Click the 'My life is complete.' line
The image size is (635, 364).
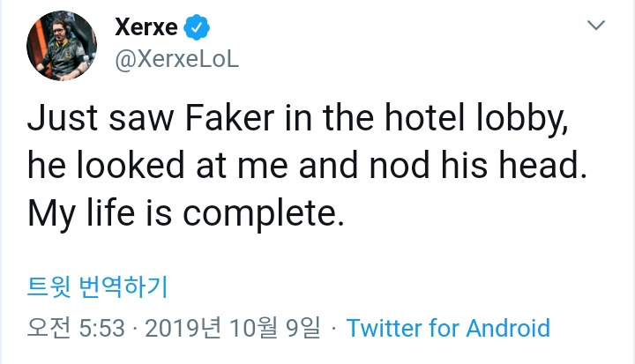coord(185,212)
